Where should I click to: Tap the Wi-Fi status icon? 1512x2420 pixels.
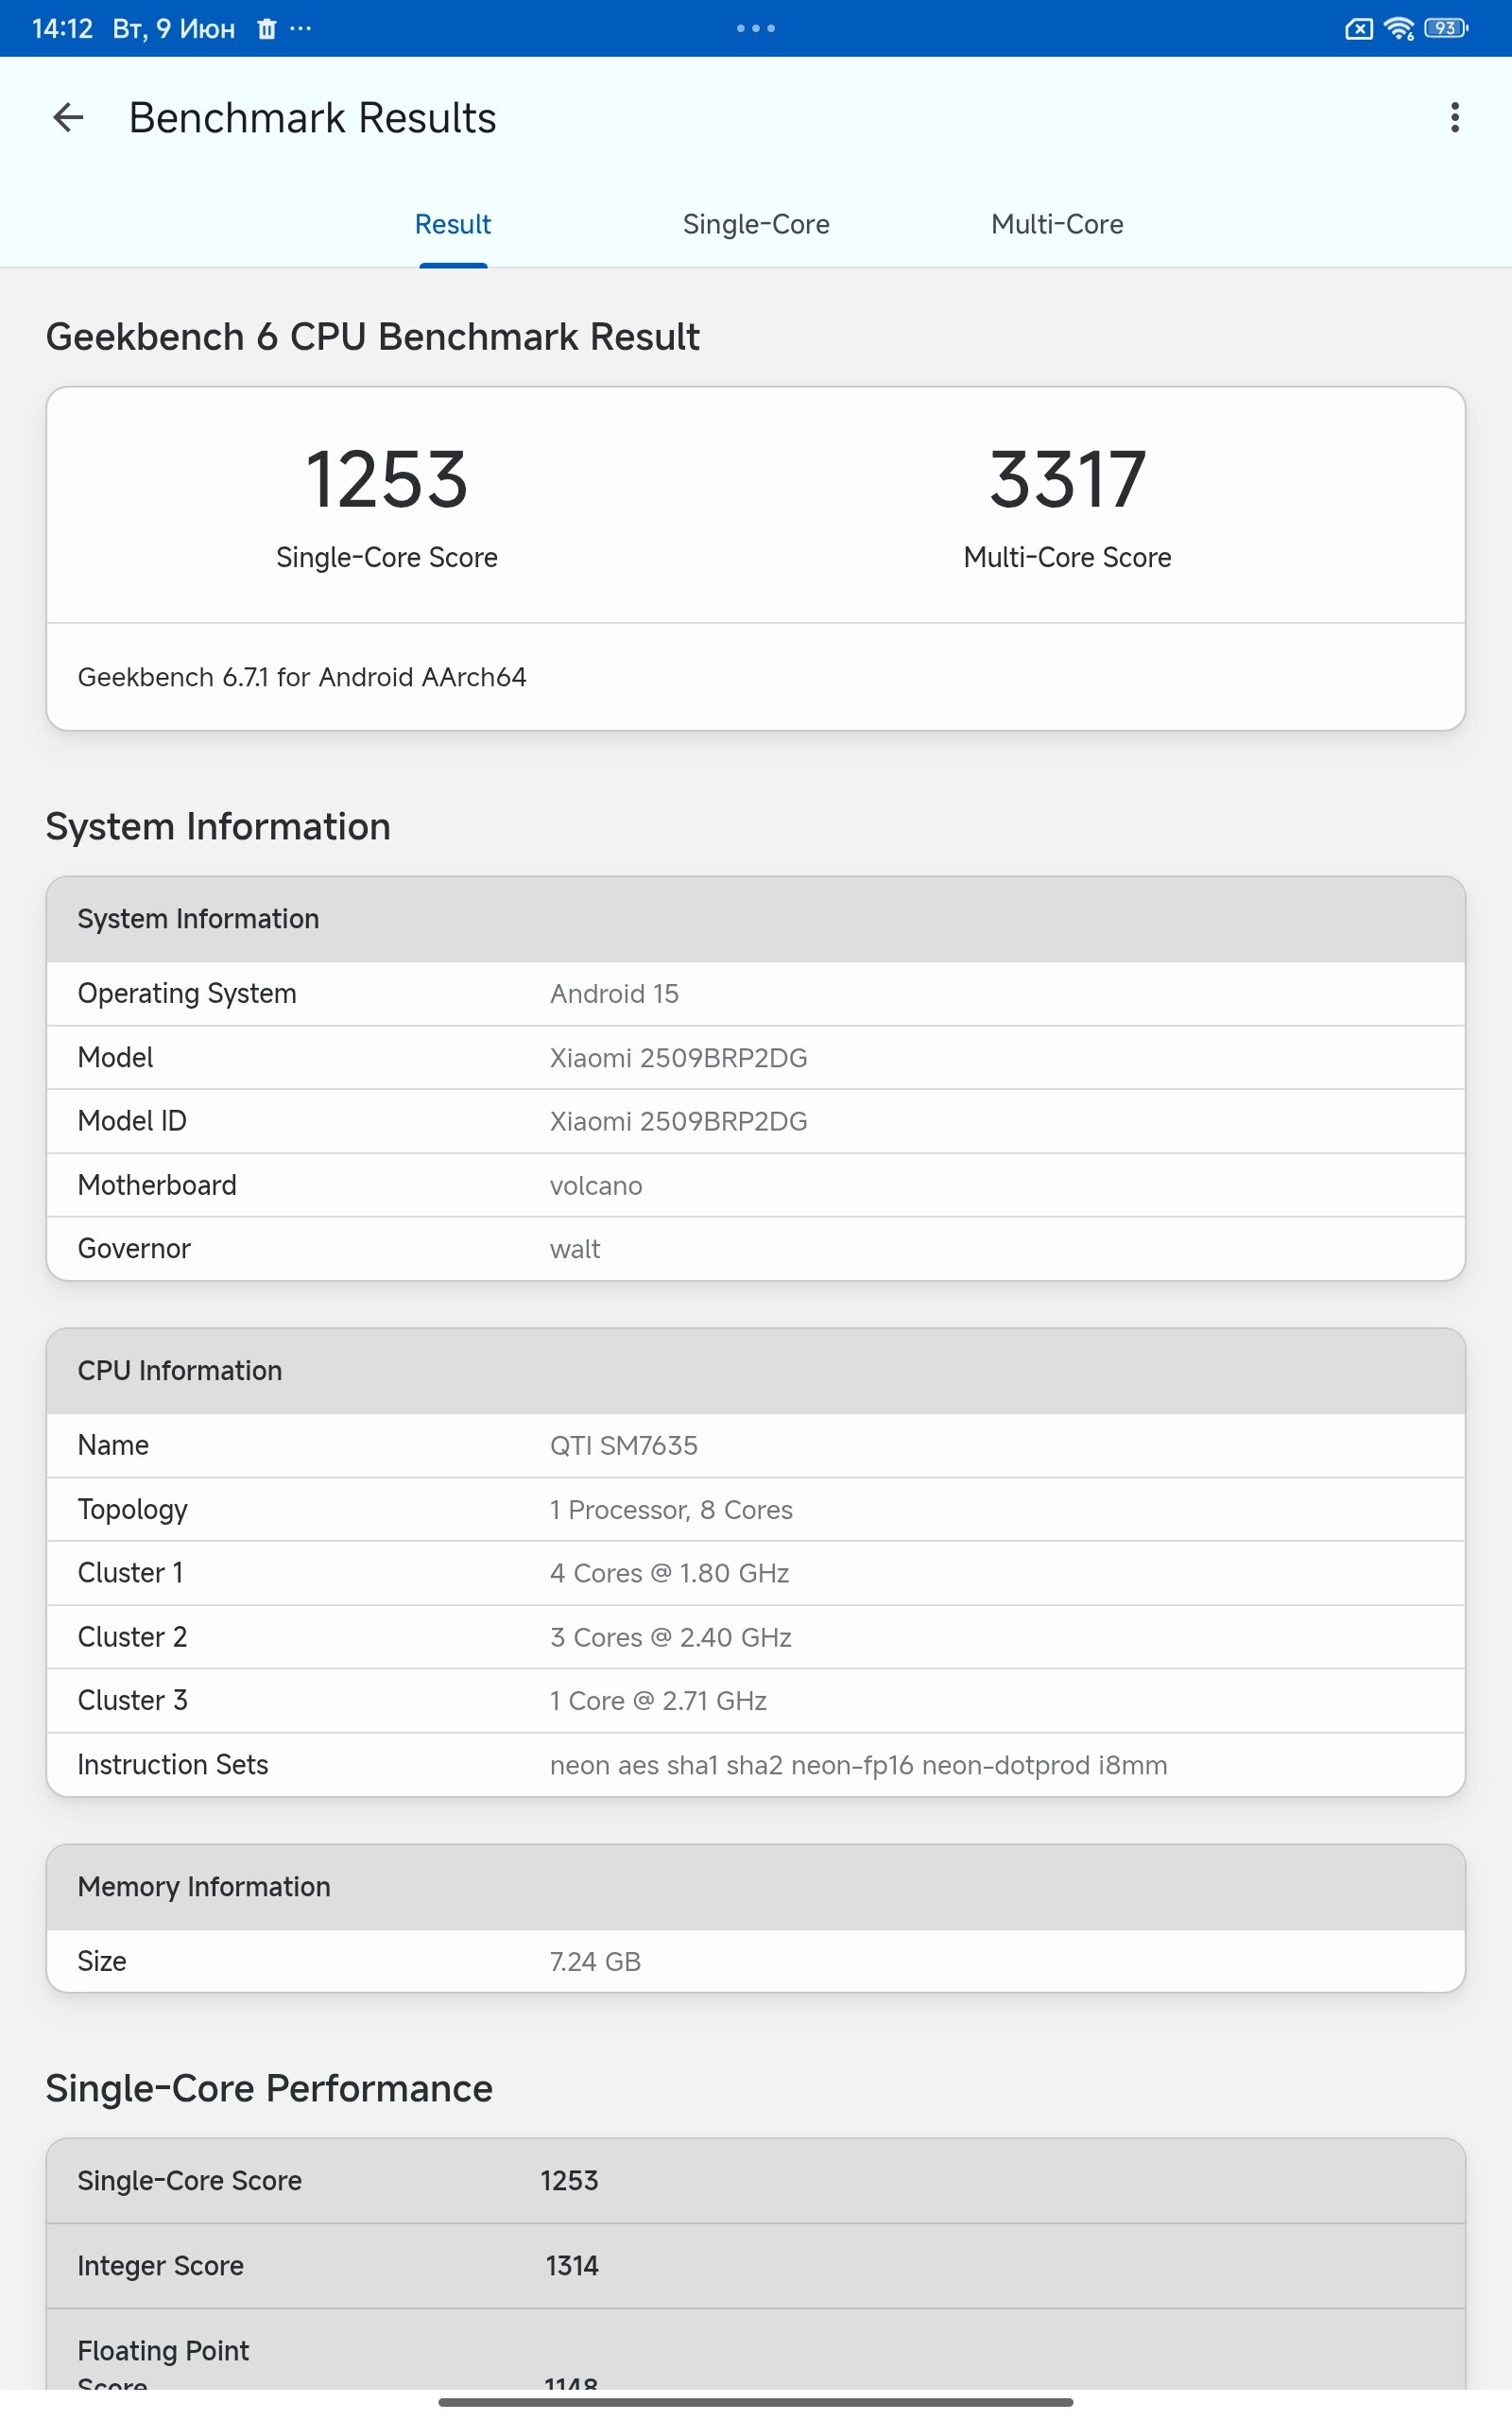click(x=1399, y=29)
